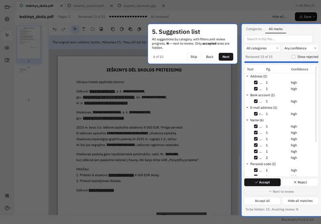Click Next in the tutorial popup
Viewport: 321px width, 224px height.
[226, 57]
